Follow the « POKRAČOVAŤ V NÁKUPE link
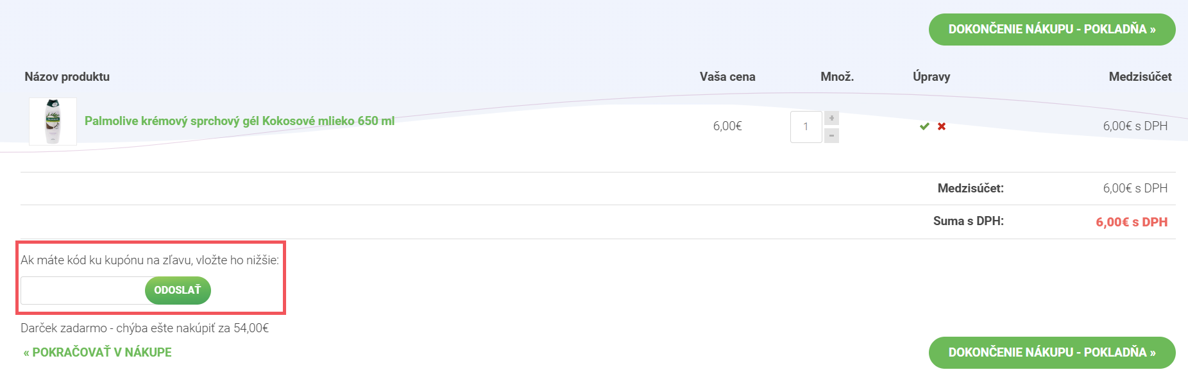 [98, 352]
